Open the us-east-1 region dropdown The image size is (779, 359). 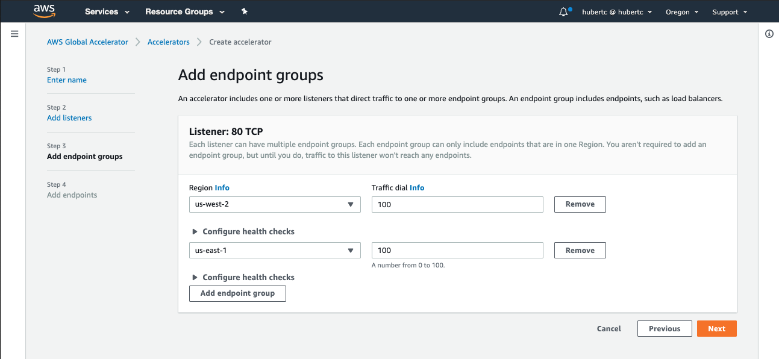[x=275, y=251]
